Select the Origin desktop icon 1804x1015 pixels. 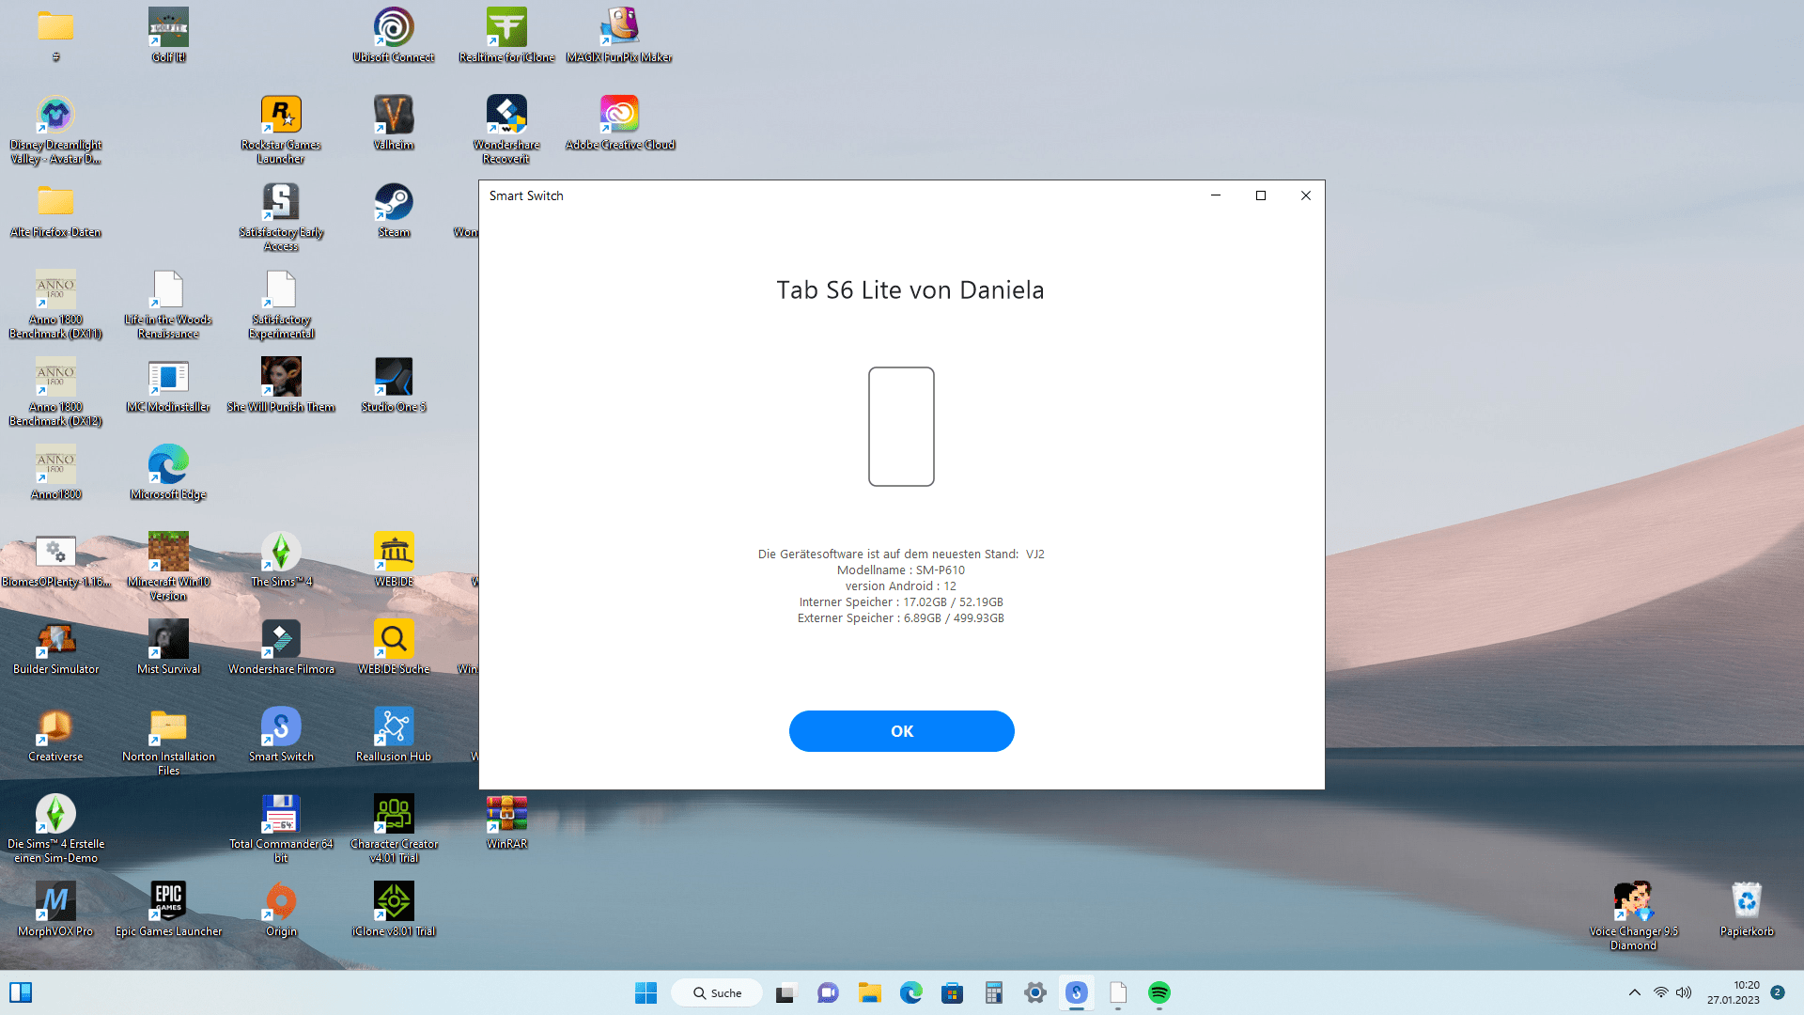[281, 910]
